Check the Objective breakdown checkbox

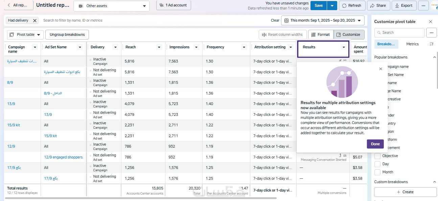point(377,156)
